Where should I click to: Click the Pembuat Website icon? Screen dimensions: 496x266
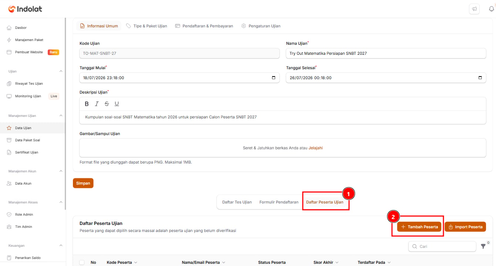(9, 52)
